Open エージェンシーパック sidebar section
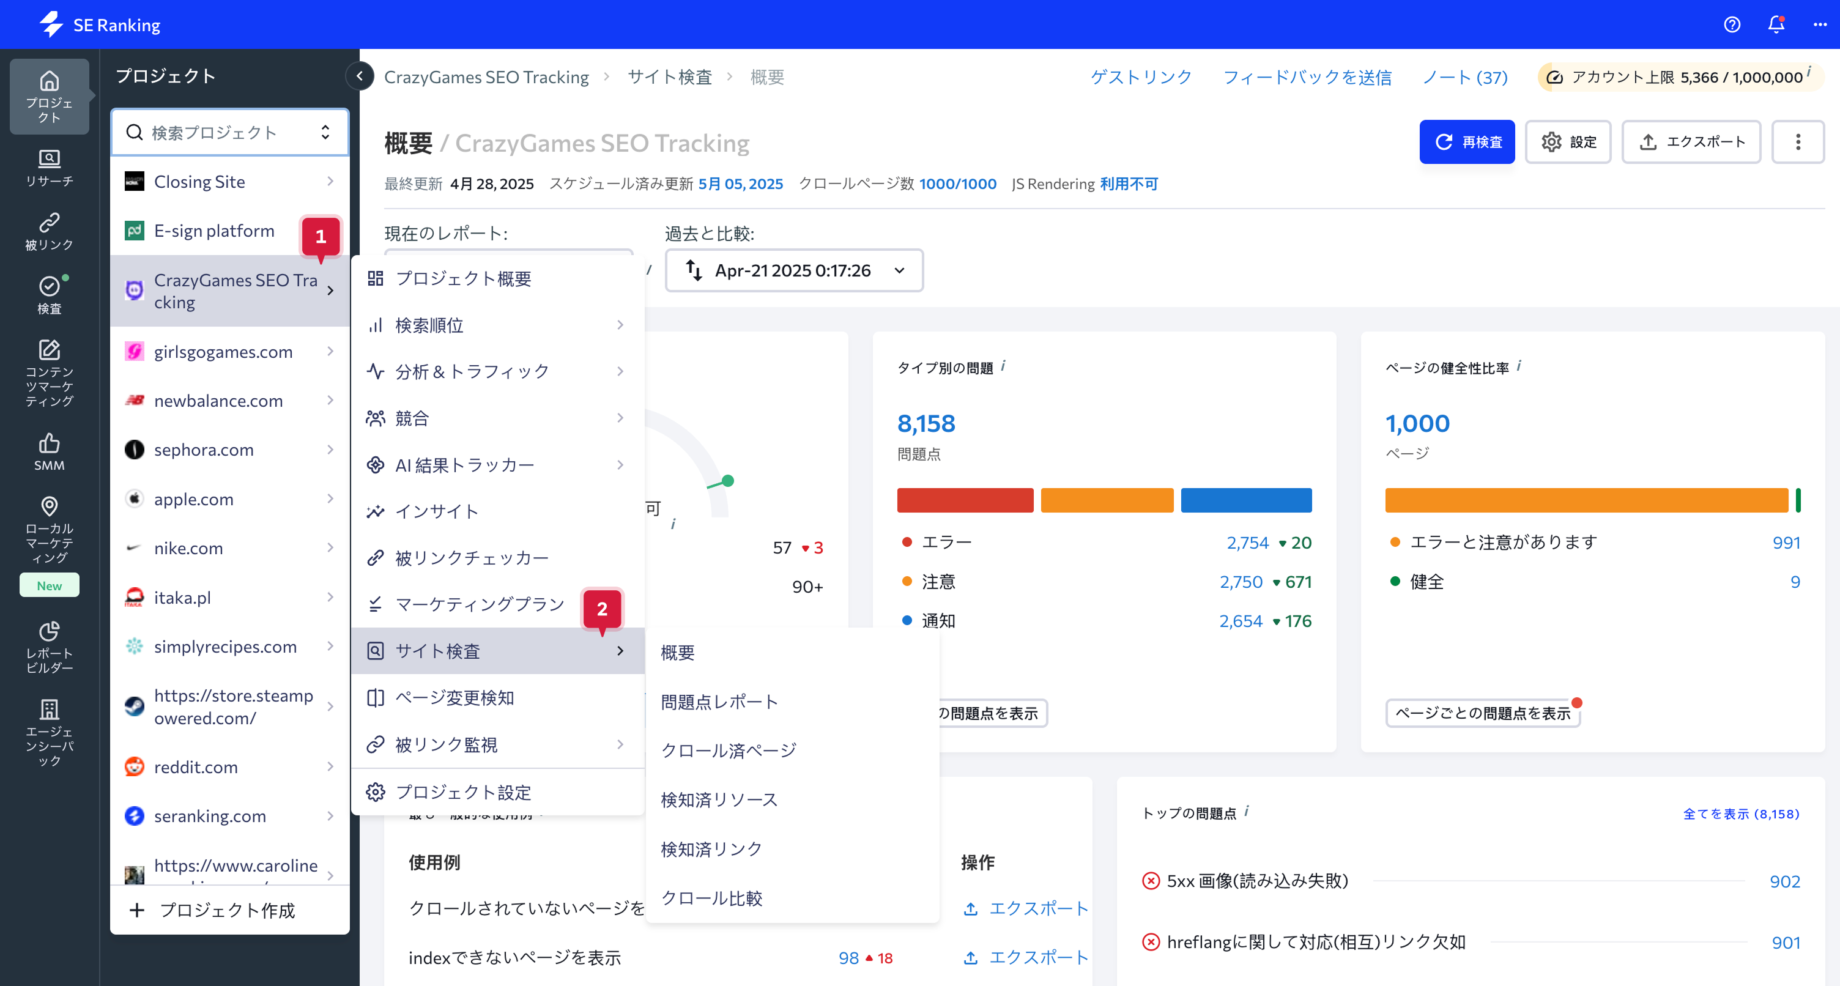1840x986 pixels. pos(50,732)
